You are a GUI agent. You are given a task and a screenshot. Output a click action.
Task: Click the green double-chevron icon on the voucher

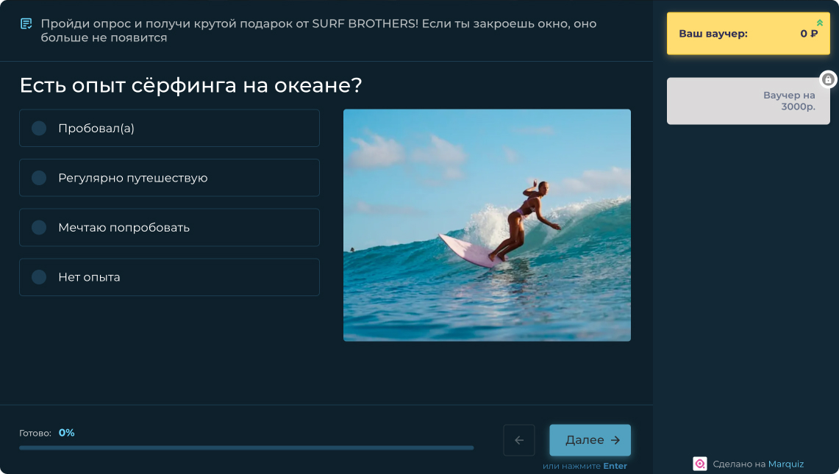(819, 23)
